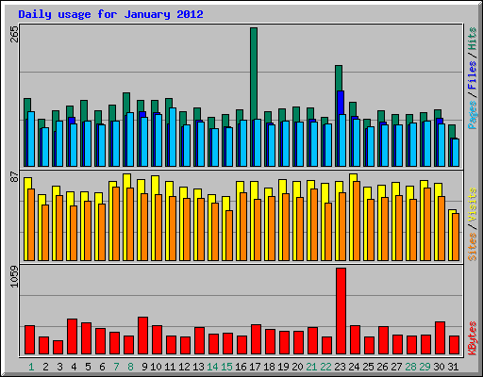Viewport: 483px width, 377px height.
Task: Click the bottom chart's '1059' axis value
Action: pos(14,276)
